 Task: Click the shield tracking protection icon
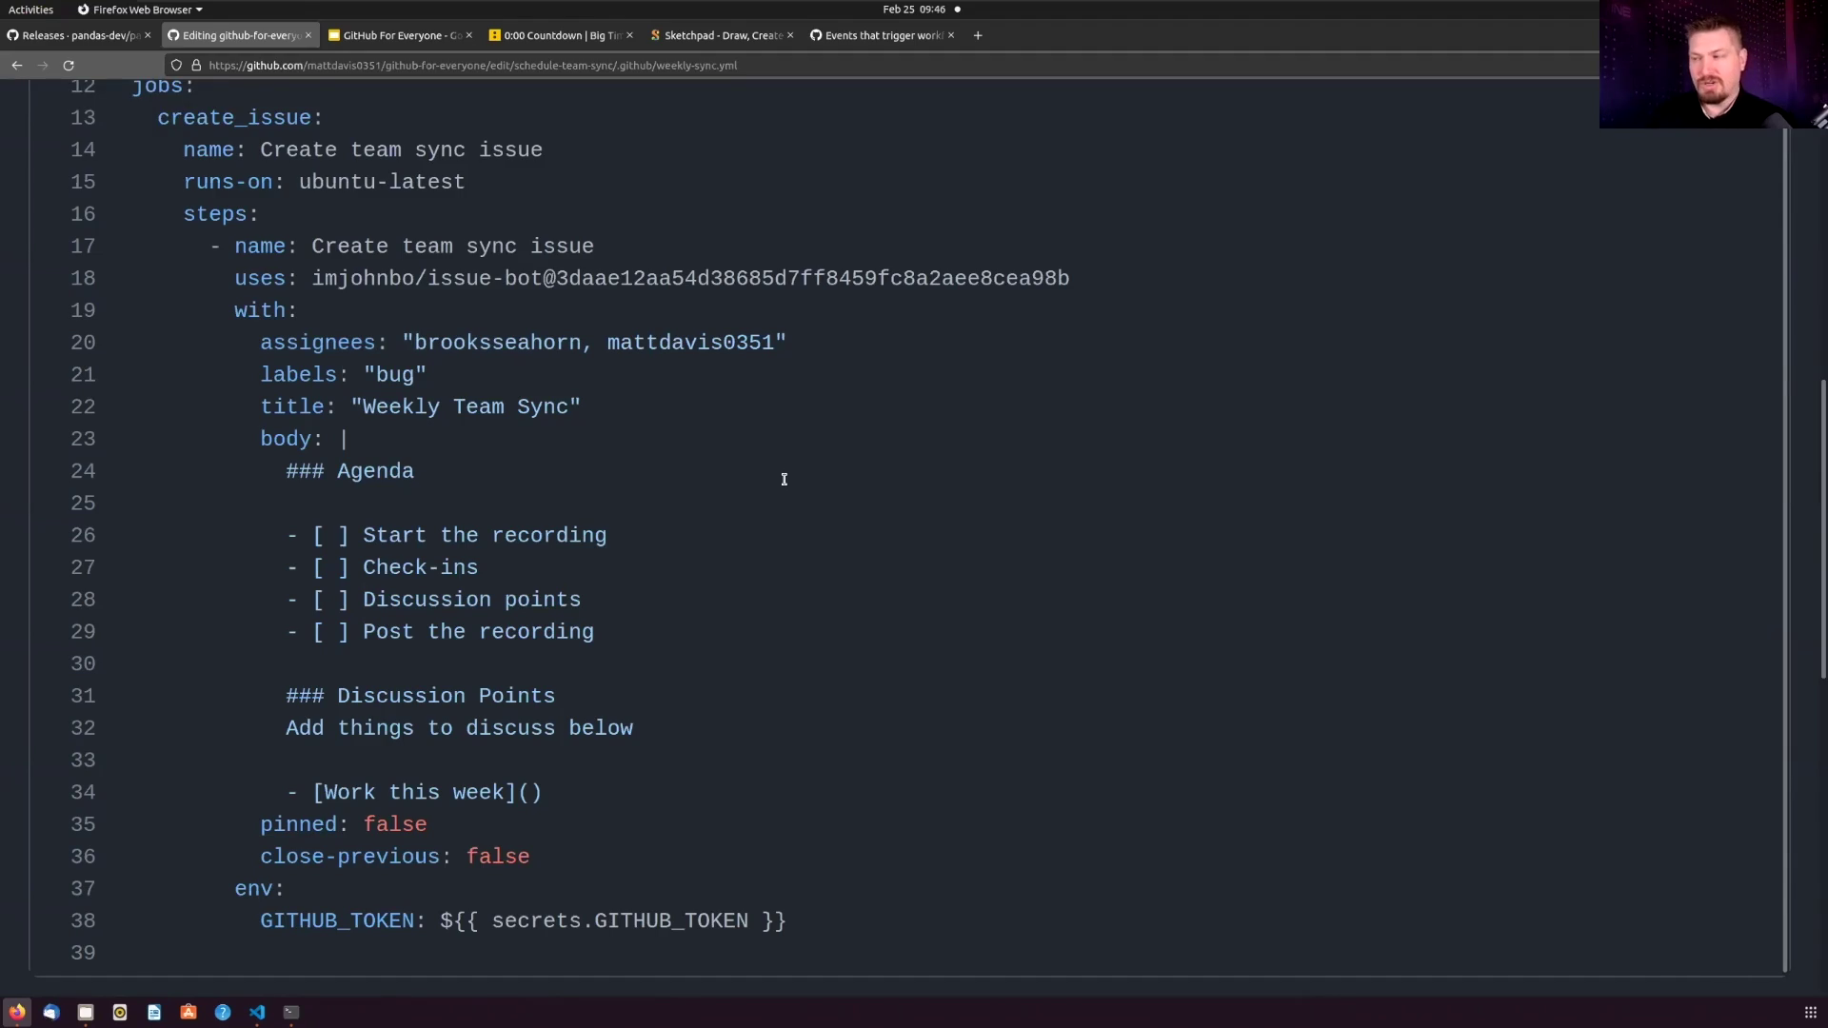coord(176,66)
